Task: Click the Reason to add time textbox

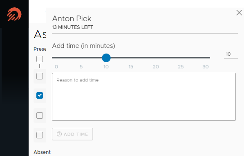Action: click(144, 97)
